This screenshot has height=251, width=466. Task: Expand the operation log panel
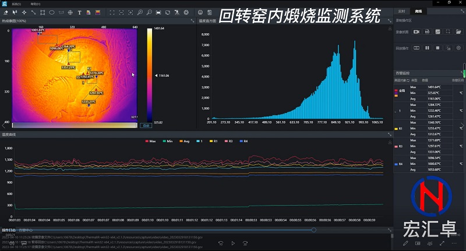pyautogui.click(x=390, y=230)
